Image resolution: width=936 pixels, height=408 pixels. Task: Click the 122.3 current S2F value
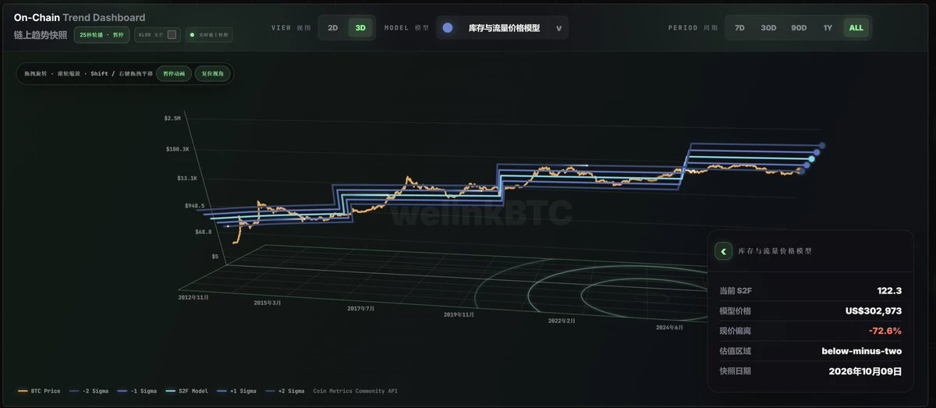click(889, 291)
